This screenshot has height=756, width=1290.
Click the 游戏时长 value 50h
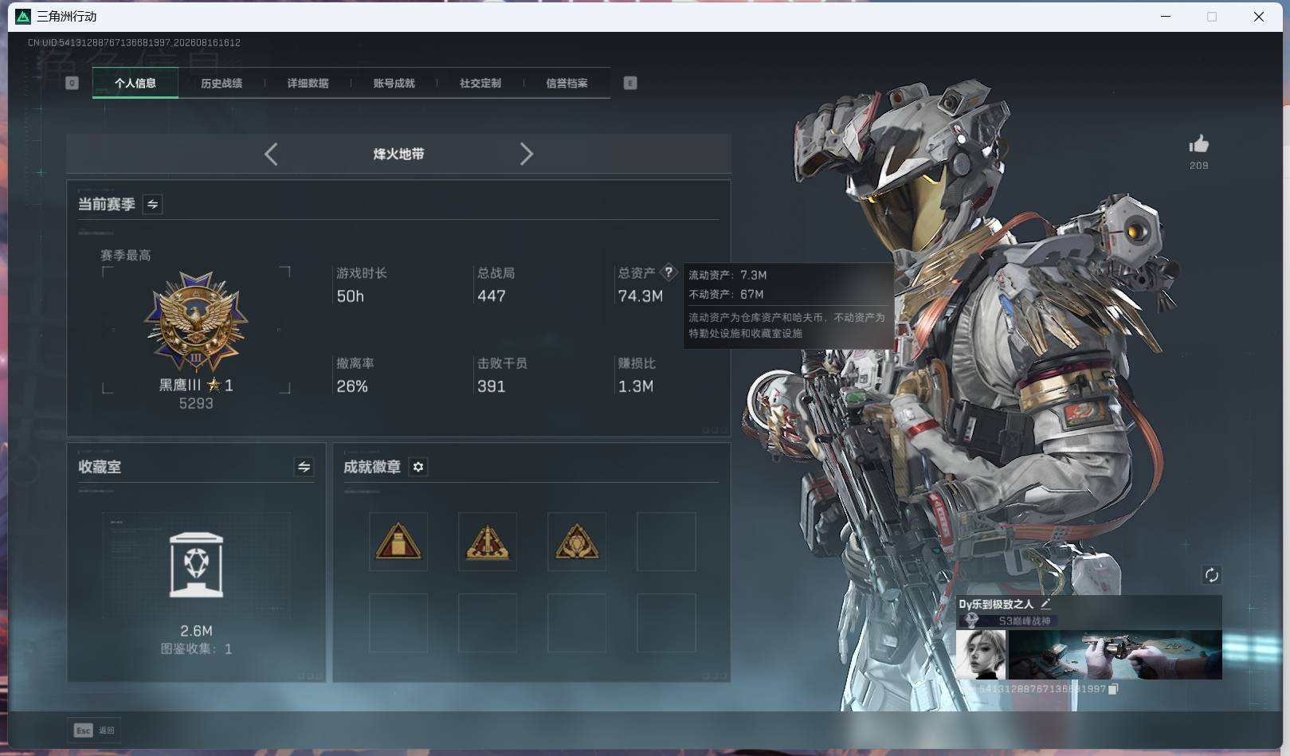(351, 296)
